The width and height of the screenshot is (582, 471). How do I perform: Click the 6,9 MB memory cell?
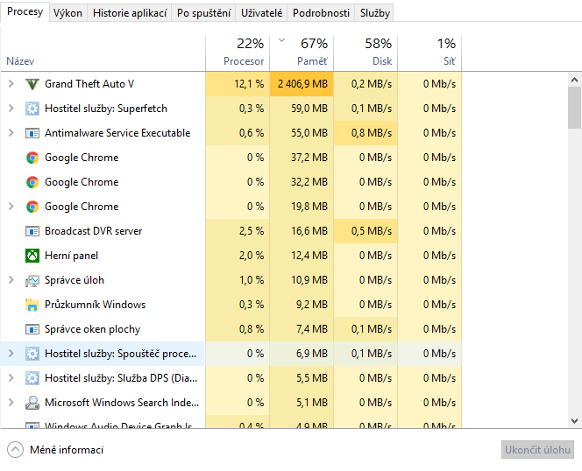tap(302, 354)
